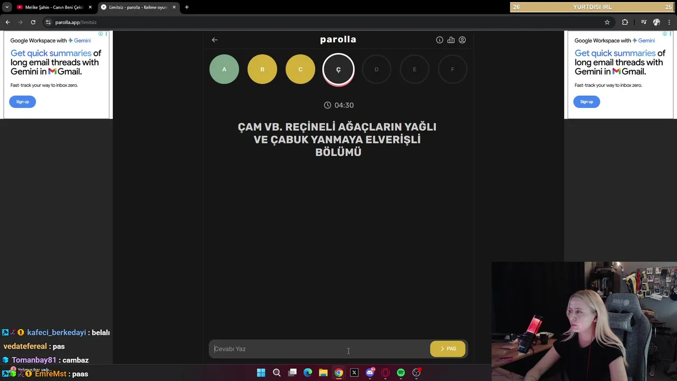The image size is (677, 381).
Task: Open a new browser tab
Action: [187, 7]
